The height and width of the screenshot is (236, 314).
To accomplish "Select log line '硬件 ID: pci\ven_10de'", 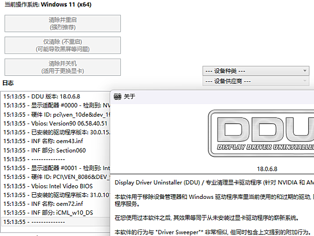I will point(56,114).
